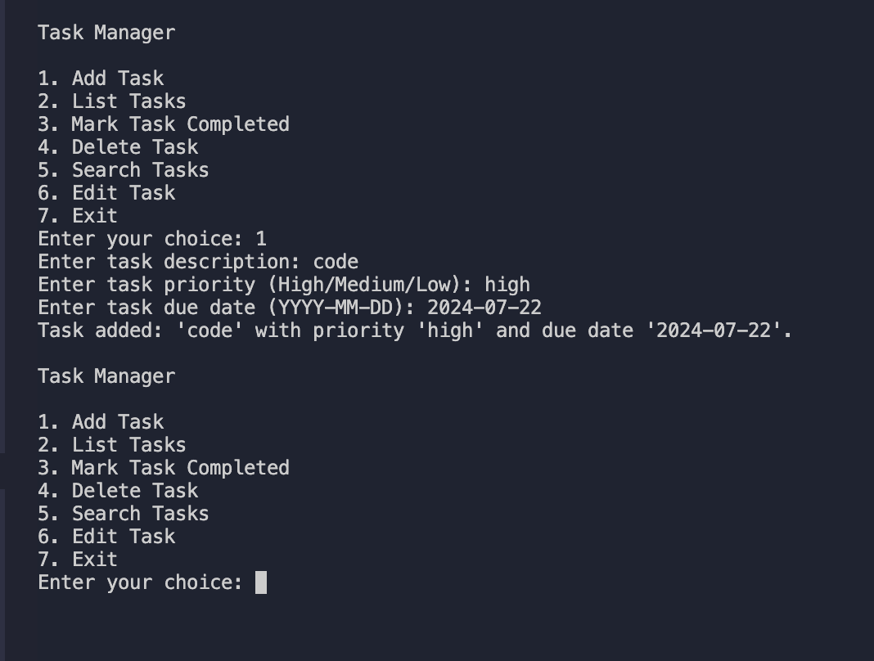Click the word "code" typed after description prompt
Screen dimensions: 874x661
coord(336,262)
